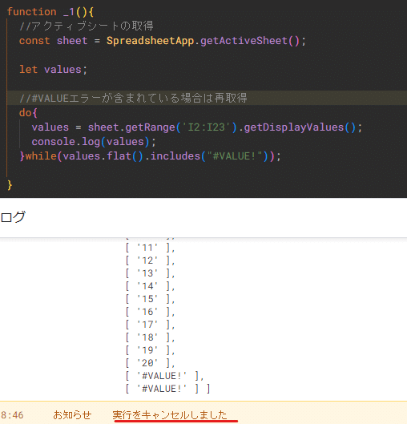Screen dimensions: 407x424
Task: Click log entry '19'
Action: tap(150, 350)
